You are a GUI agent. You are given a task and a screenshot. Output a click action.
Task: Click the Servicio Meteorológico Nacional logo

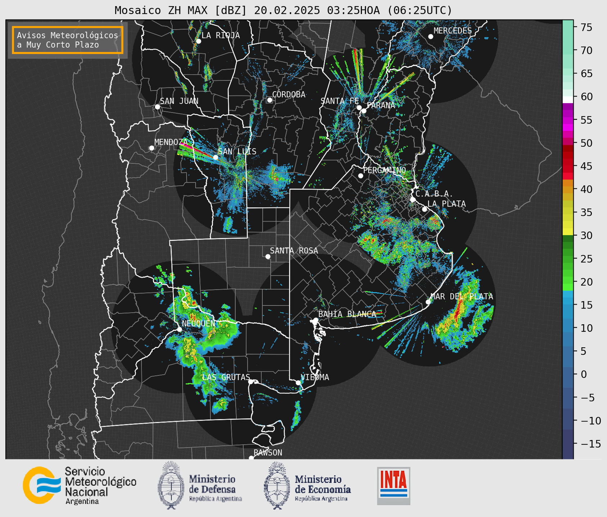pos(80,485)
